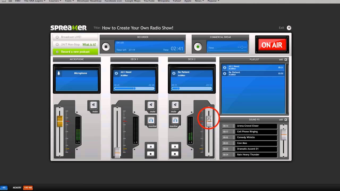The width and height of the screenshot is (340, 191).
Task: Click the microphone volume fader knob
Action: click(60, 121)
